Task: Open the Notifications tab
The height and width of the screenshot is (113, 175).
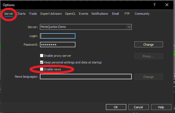Action: [x=100, y=14]
